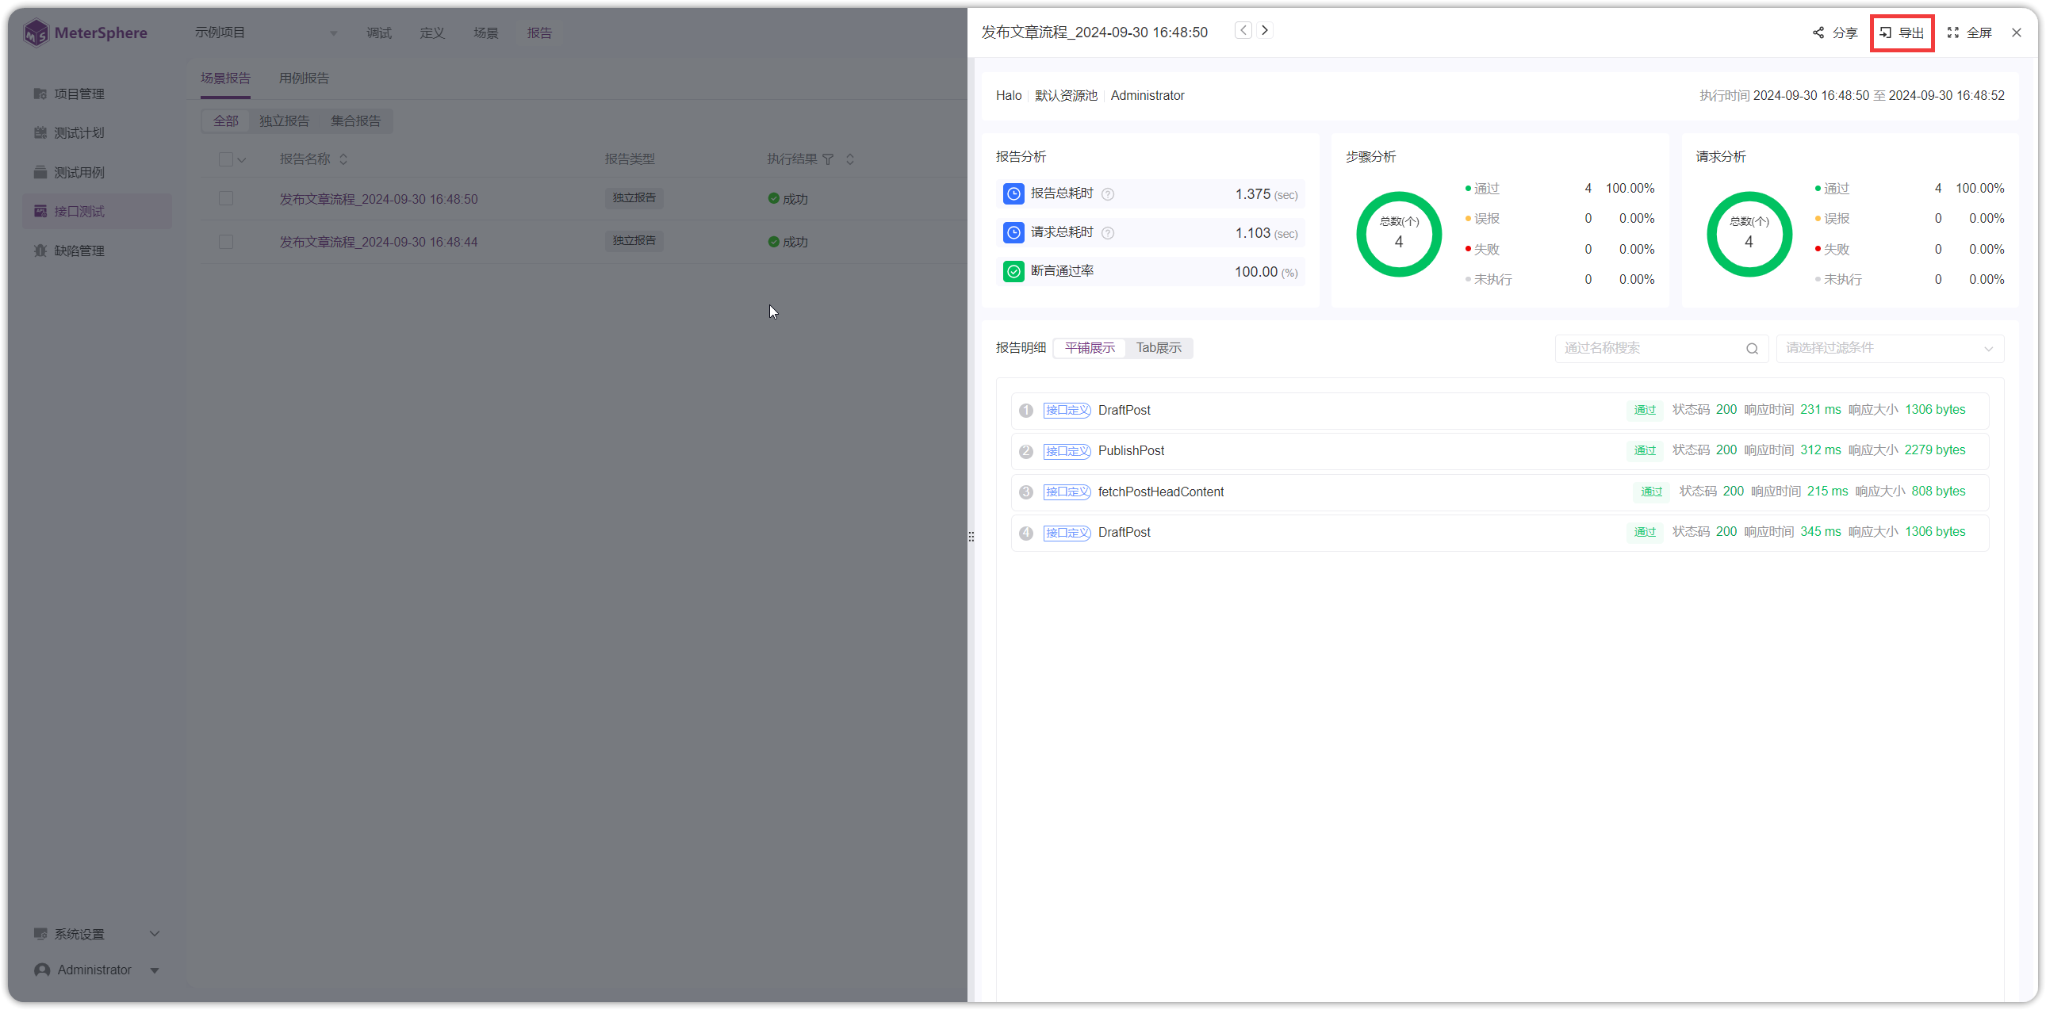The width and height of the screenshot is (2046, 1010).
Task: Click help icon next to 报告总耗时
Action: (x=1108, y=194)
